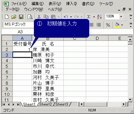Click the Select All corner button
134x114 pixels.
[x=7, y=38]
